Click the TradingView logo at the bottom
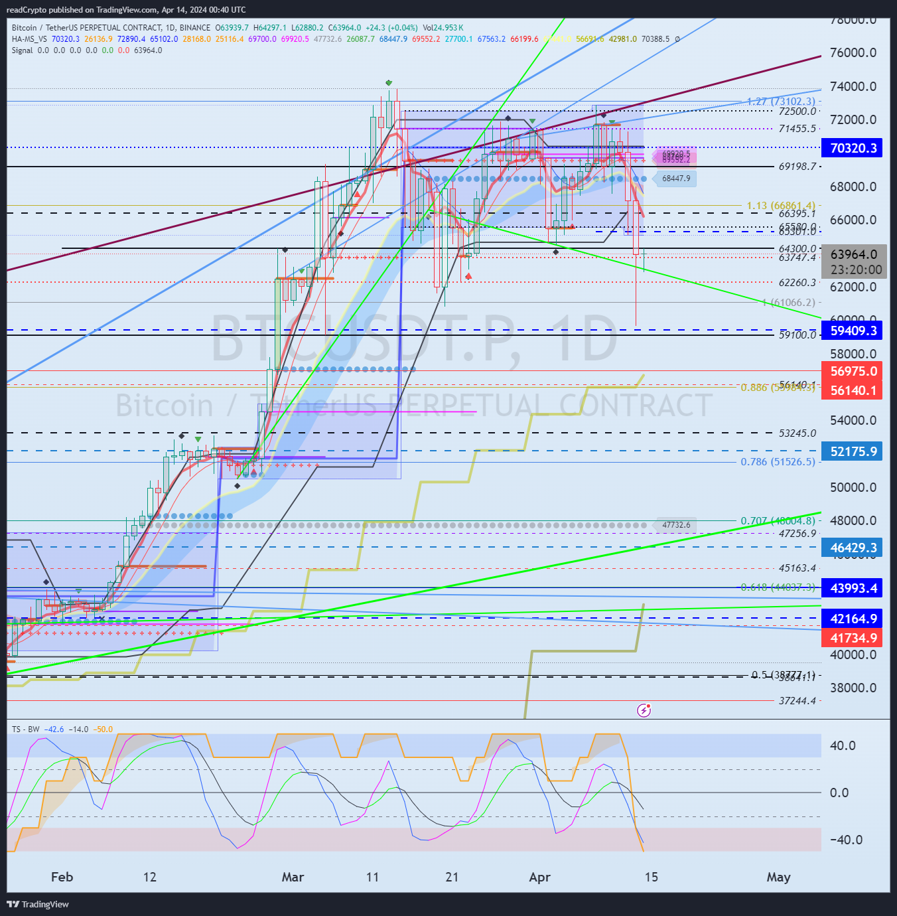This screenshot has height=916, width=897. (38, 904)
